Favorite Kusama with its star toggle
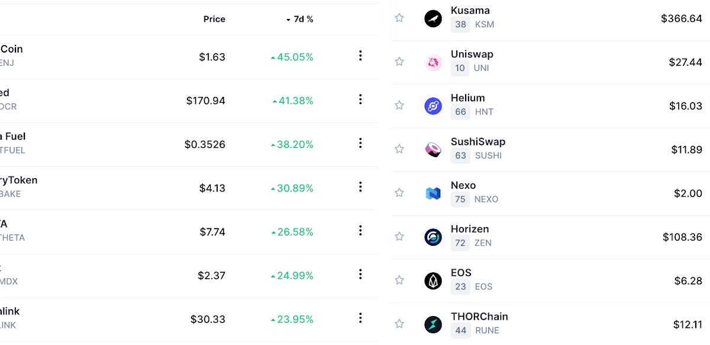 [399, 17]
